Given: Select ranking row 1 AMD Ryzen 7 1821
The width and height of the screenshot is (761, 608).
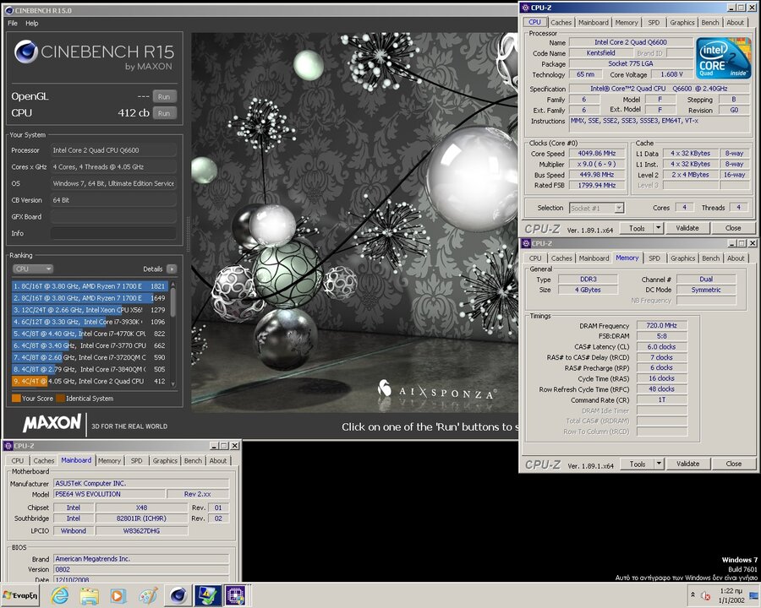Looking at the screenshot, I should [x=90, y=286].
